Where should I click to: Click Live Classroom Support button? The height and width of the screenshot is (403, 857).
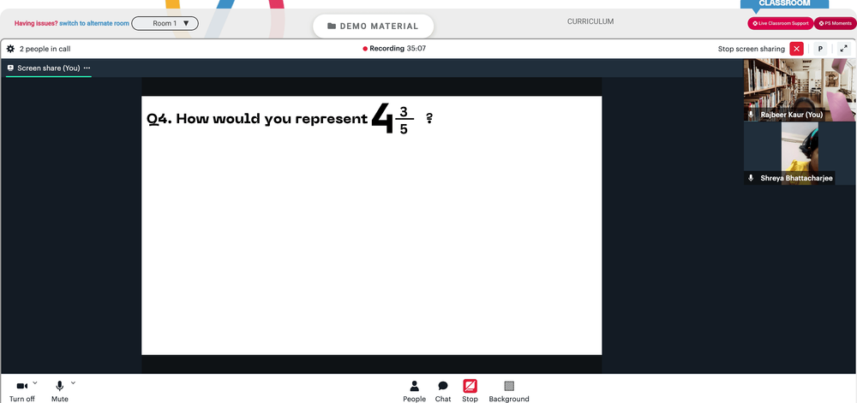tap(781, 23)
